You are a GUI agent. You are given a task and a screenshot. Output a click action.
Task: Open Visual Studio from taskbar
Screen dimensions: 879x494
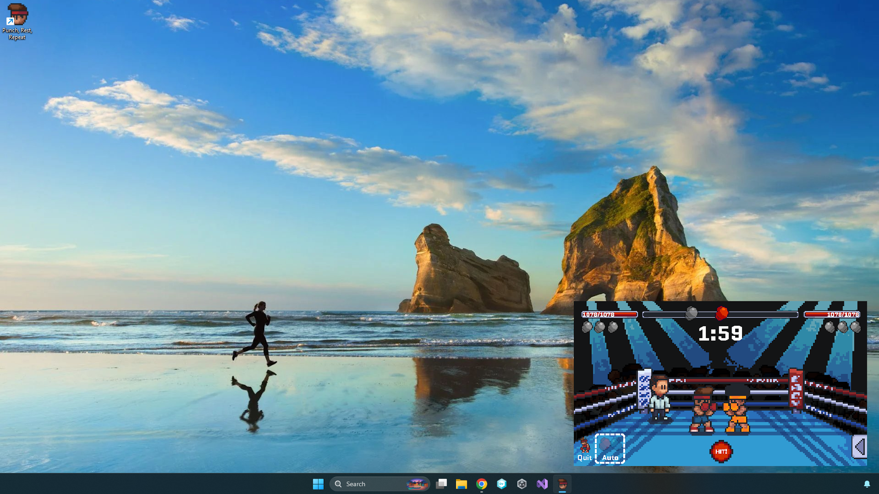click(x=542, y=484)
